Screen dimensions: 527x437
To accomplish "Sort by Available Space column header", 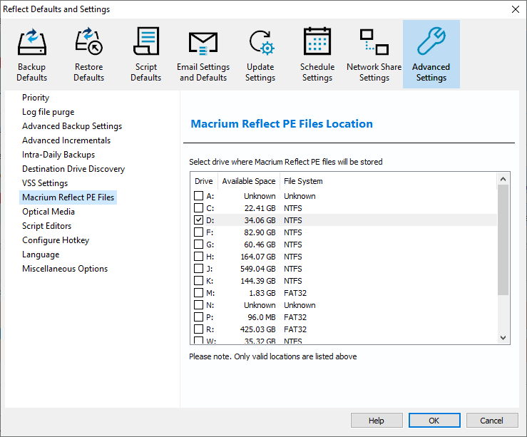I will pos(248,181).
